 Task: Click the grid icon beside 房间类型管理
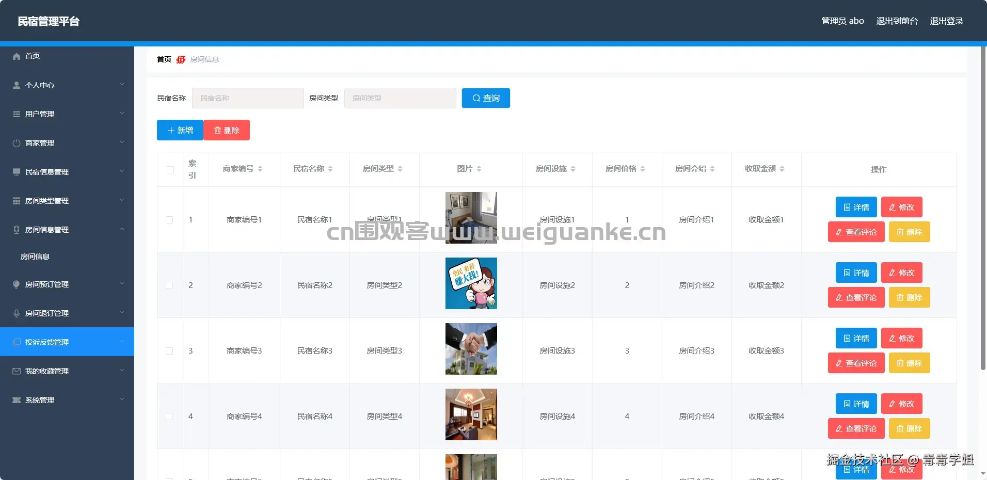[x=17, y=201]
